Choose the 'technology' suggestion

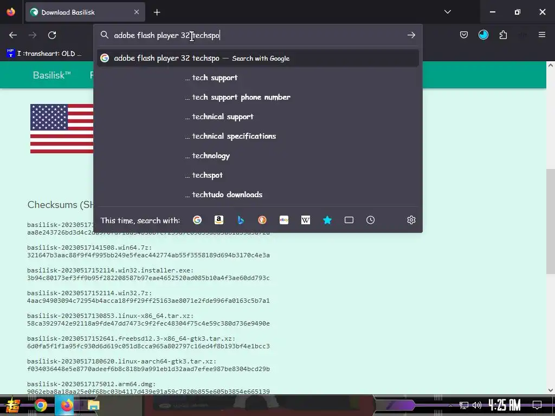257,155
